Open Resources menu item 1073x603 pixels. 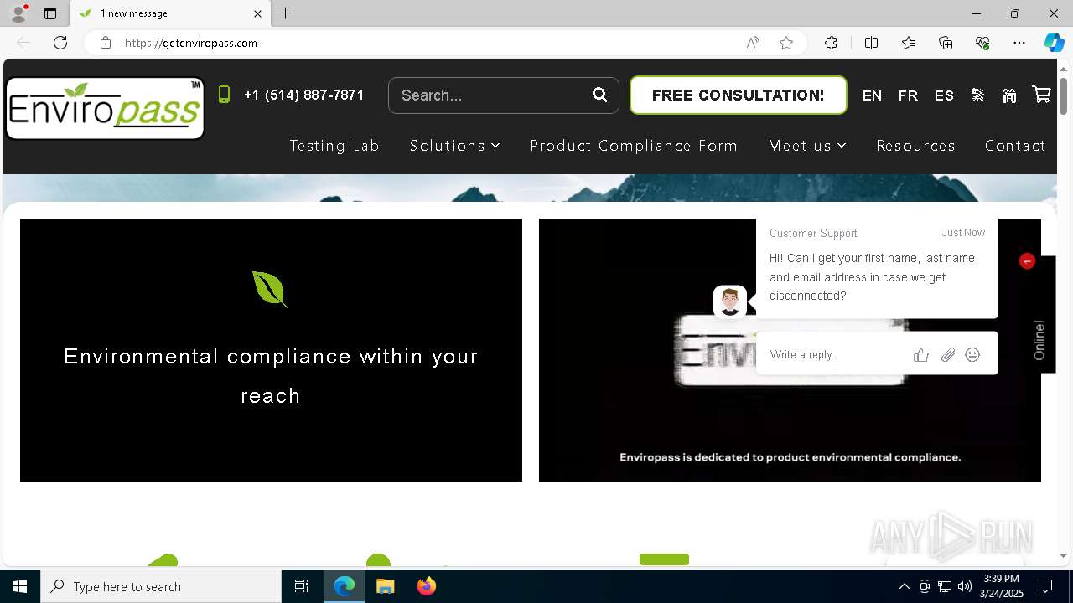pyautogui.click(x=915, y=146)
